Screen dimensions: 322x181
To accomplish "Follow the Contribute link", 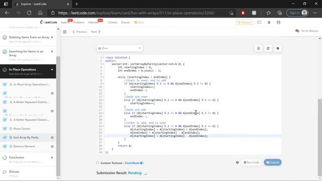I will pyautogui.click(x=132, y=163).
